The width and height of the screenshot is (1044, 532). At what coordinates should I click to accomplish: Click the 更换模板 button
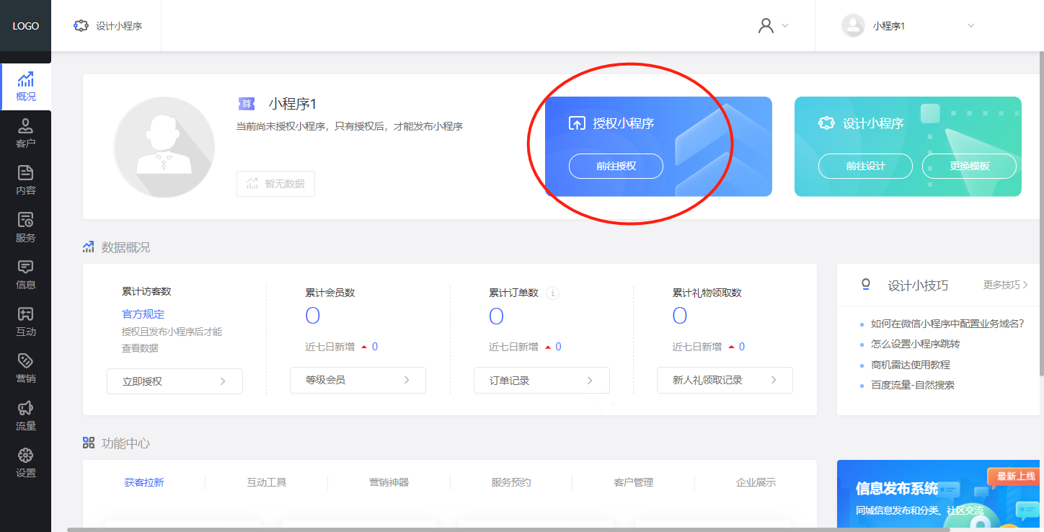[969, 166]
